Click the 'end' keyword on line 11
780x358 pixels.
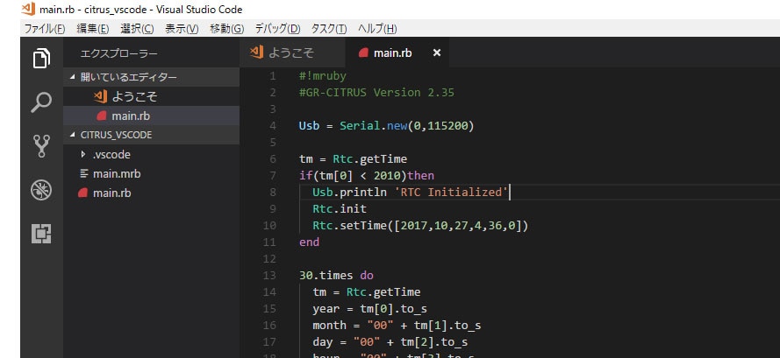pos(309,242)
